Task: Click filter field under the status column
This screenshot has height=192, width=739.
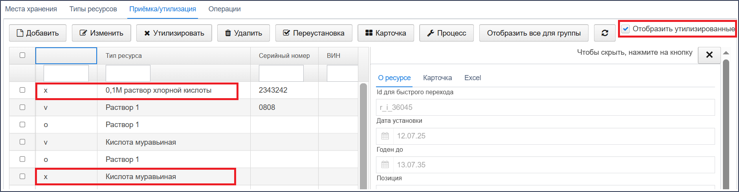Action: tap(66, 73)
